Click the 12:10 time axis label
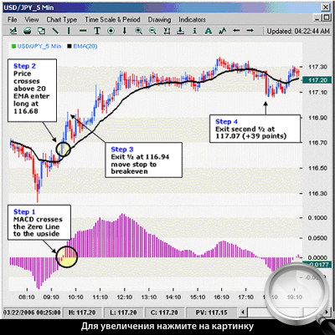The height and width of the screenshot is (335, 335). pos(125,297)
